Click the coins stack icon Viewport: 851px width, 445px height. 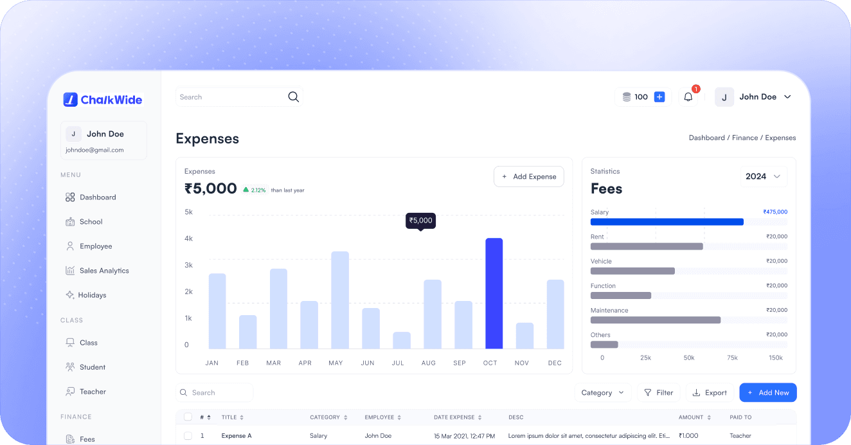626,97
